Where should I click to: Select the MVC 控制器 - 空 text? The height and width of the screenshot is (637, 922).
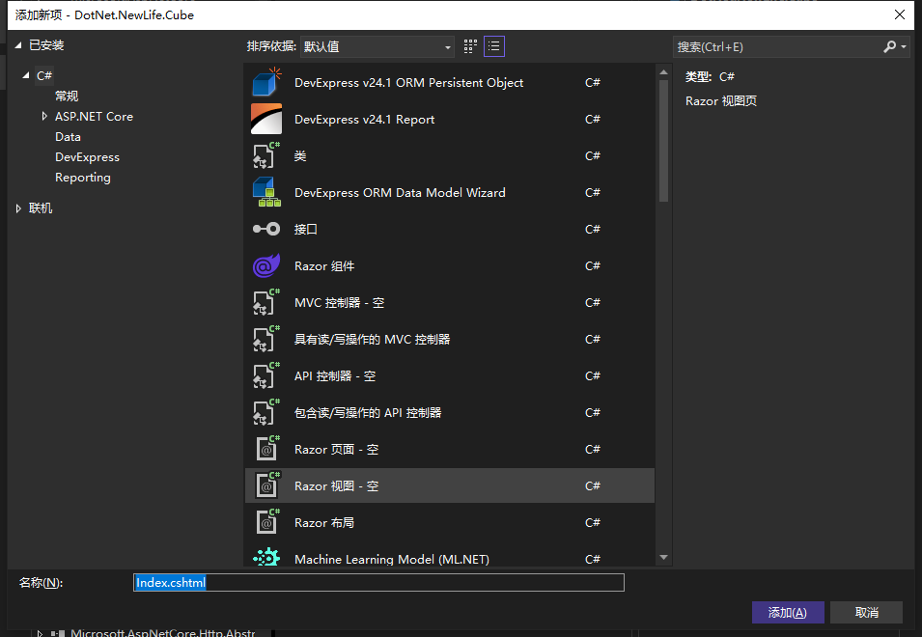[339, 303]
